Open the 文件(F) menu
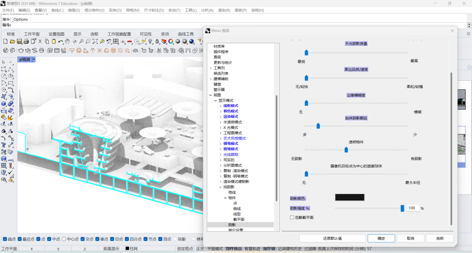This screenshot has height=253, width=472. pyautogui.click(x=8, y=10)
